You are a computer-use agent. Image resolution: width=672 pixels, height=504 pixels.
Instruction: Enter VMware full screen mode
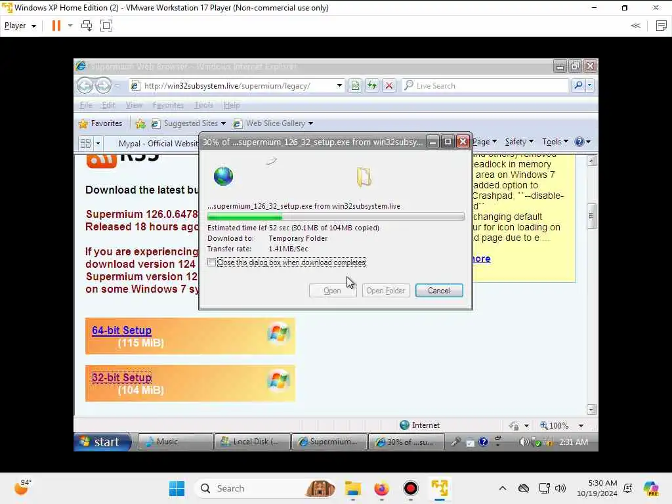point(106,26)
